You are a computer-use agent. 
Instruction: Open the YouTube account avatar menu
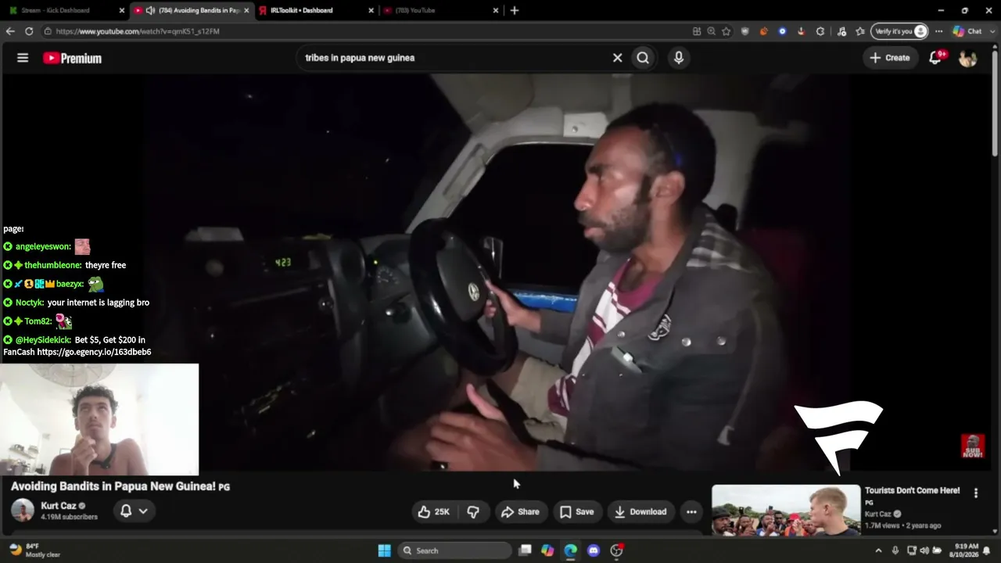click(x=967, y=58)
